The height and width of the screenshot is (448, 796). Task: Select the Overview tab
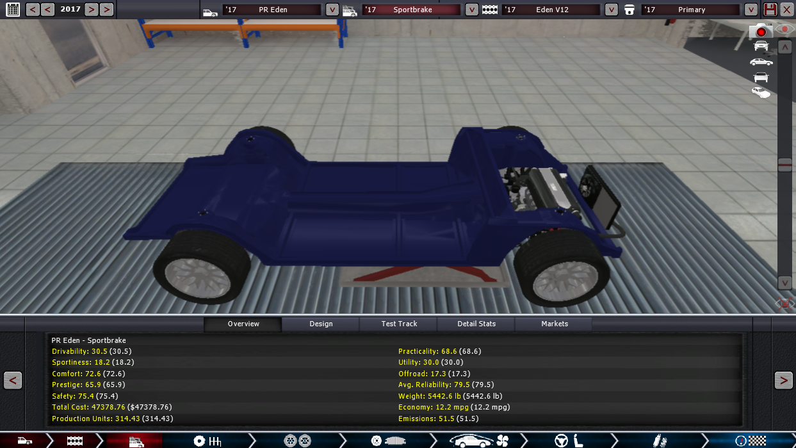pyautogui.click(x=243, y=324)
